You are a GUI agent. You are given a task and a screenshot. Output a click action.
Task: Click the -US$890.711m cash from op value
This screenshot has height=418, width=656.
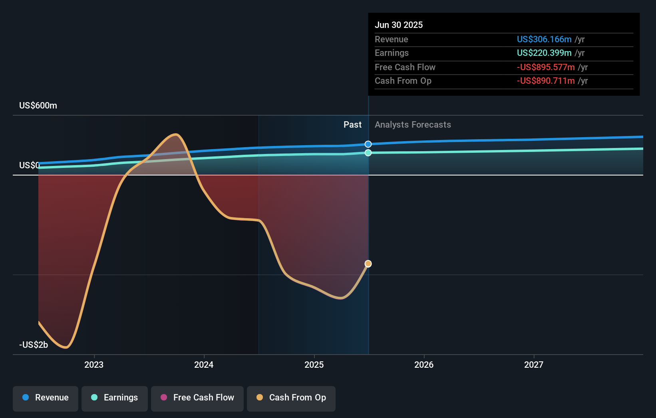pos(546,81)
